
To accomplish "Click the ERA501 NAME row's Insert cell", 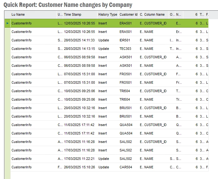I will coord(103,32).
